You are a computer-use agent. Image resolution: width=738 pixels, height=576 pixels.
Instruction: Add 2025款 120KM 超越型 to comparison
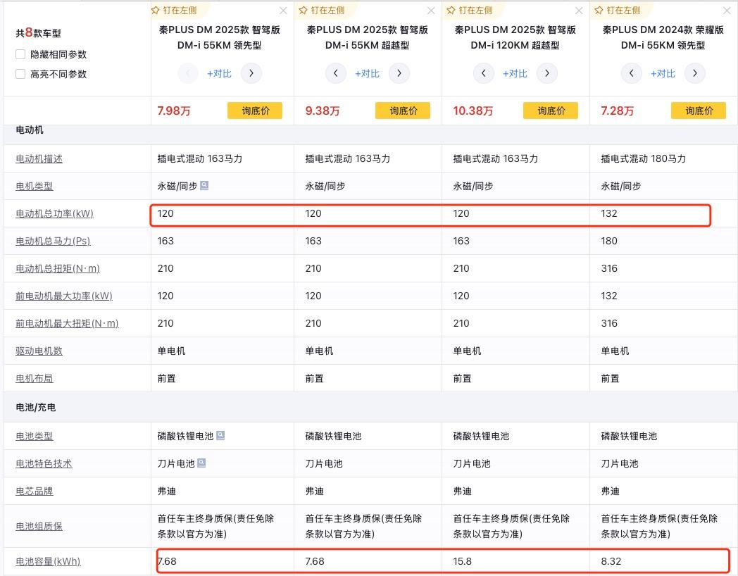coord(515,74)
